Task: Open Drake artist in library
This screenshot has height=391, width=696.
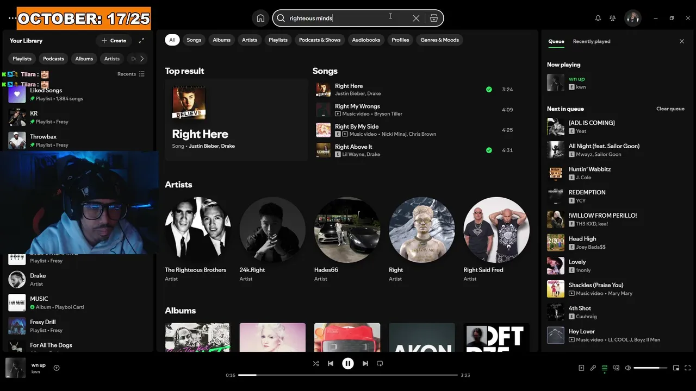Action: pos(78,280)
